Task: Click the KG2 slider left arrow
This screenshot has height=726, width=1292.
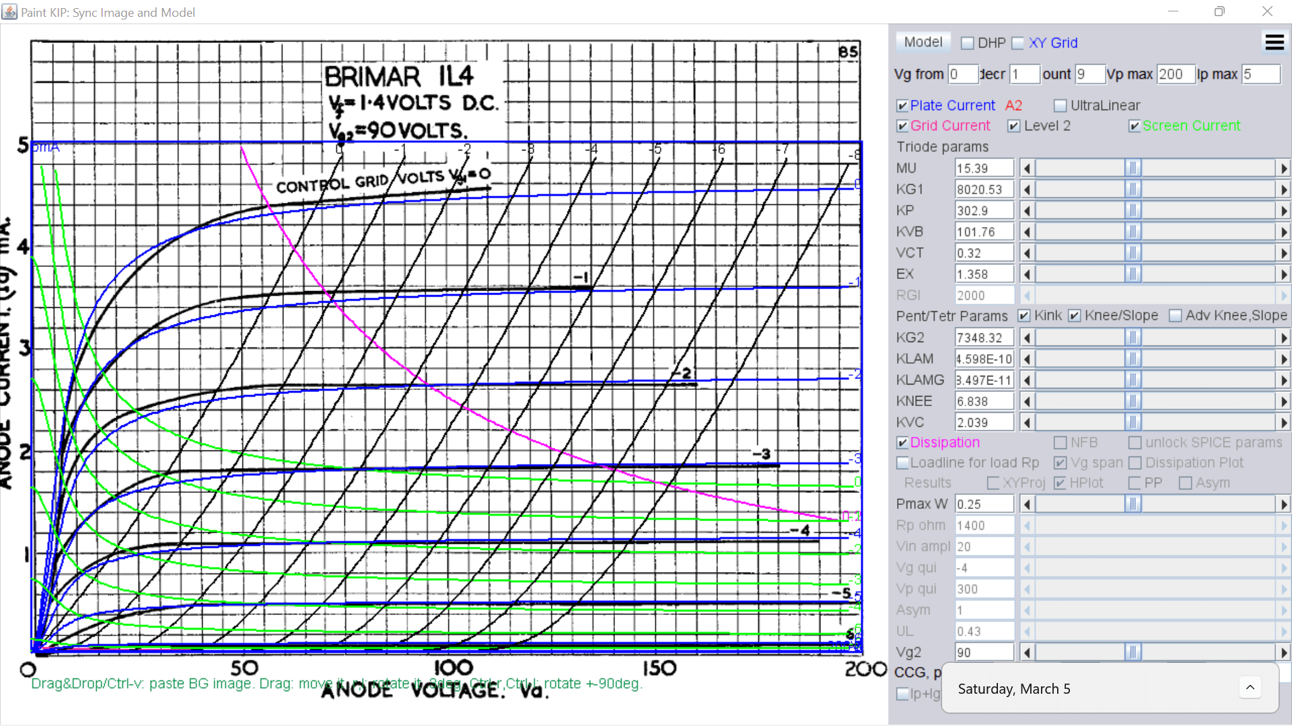Action: [1027, 337]
